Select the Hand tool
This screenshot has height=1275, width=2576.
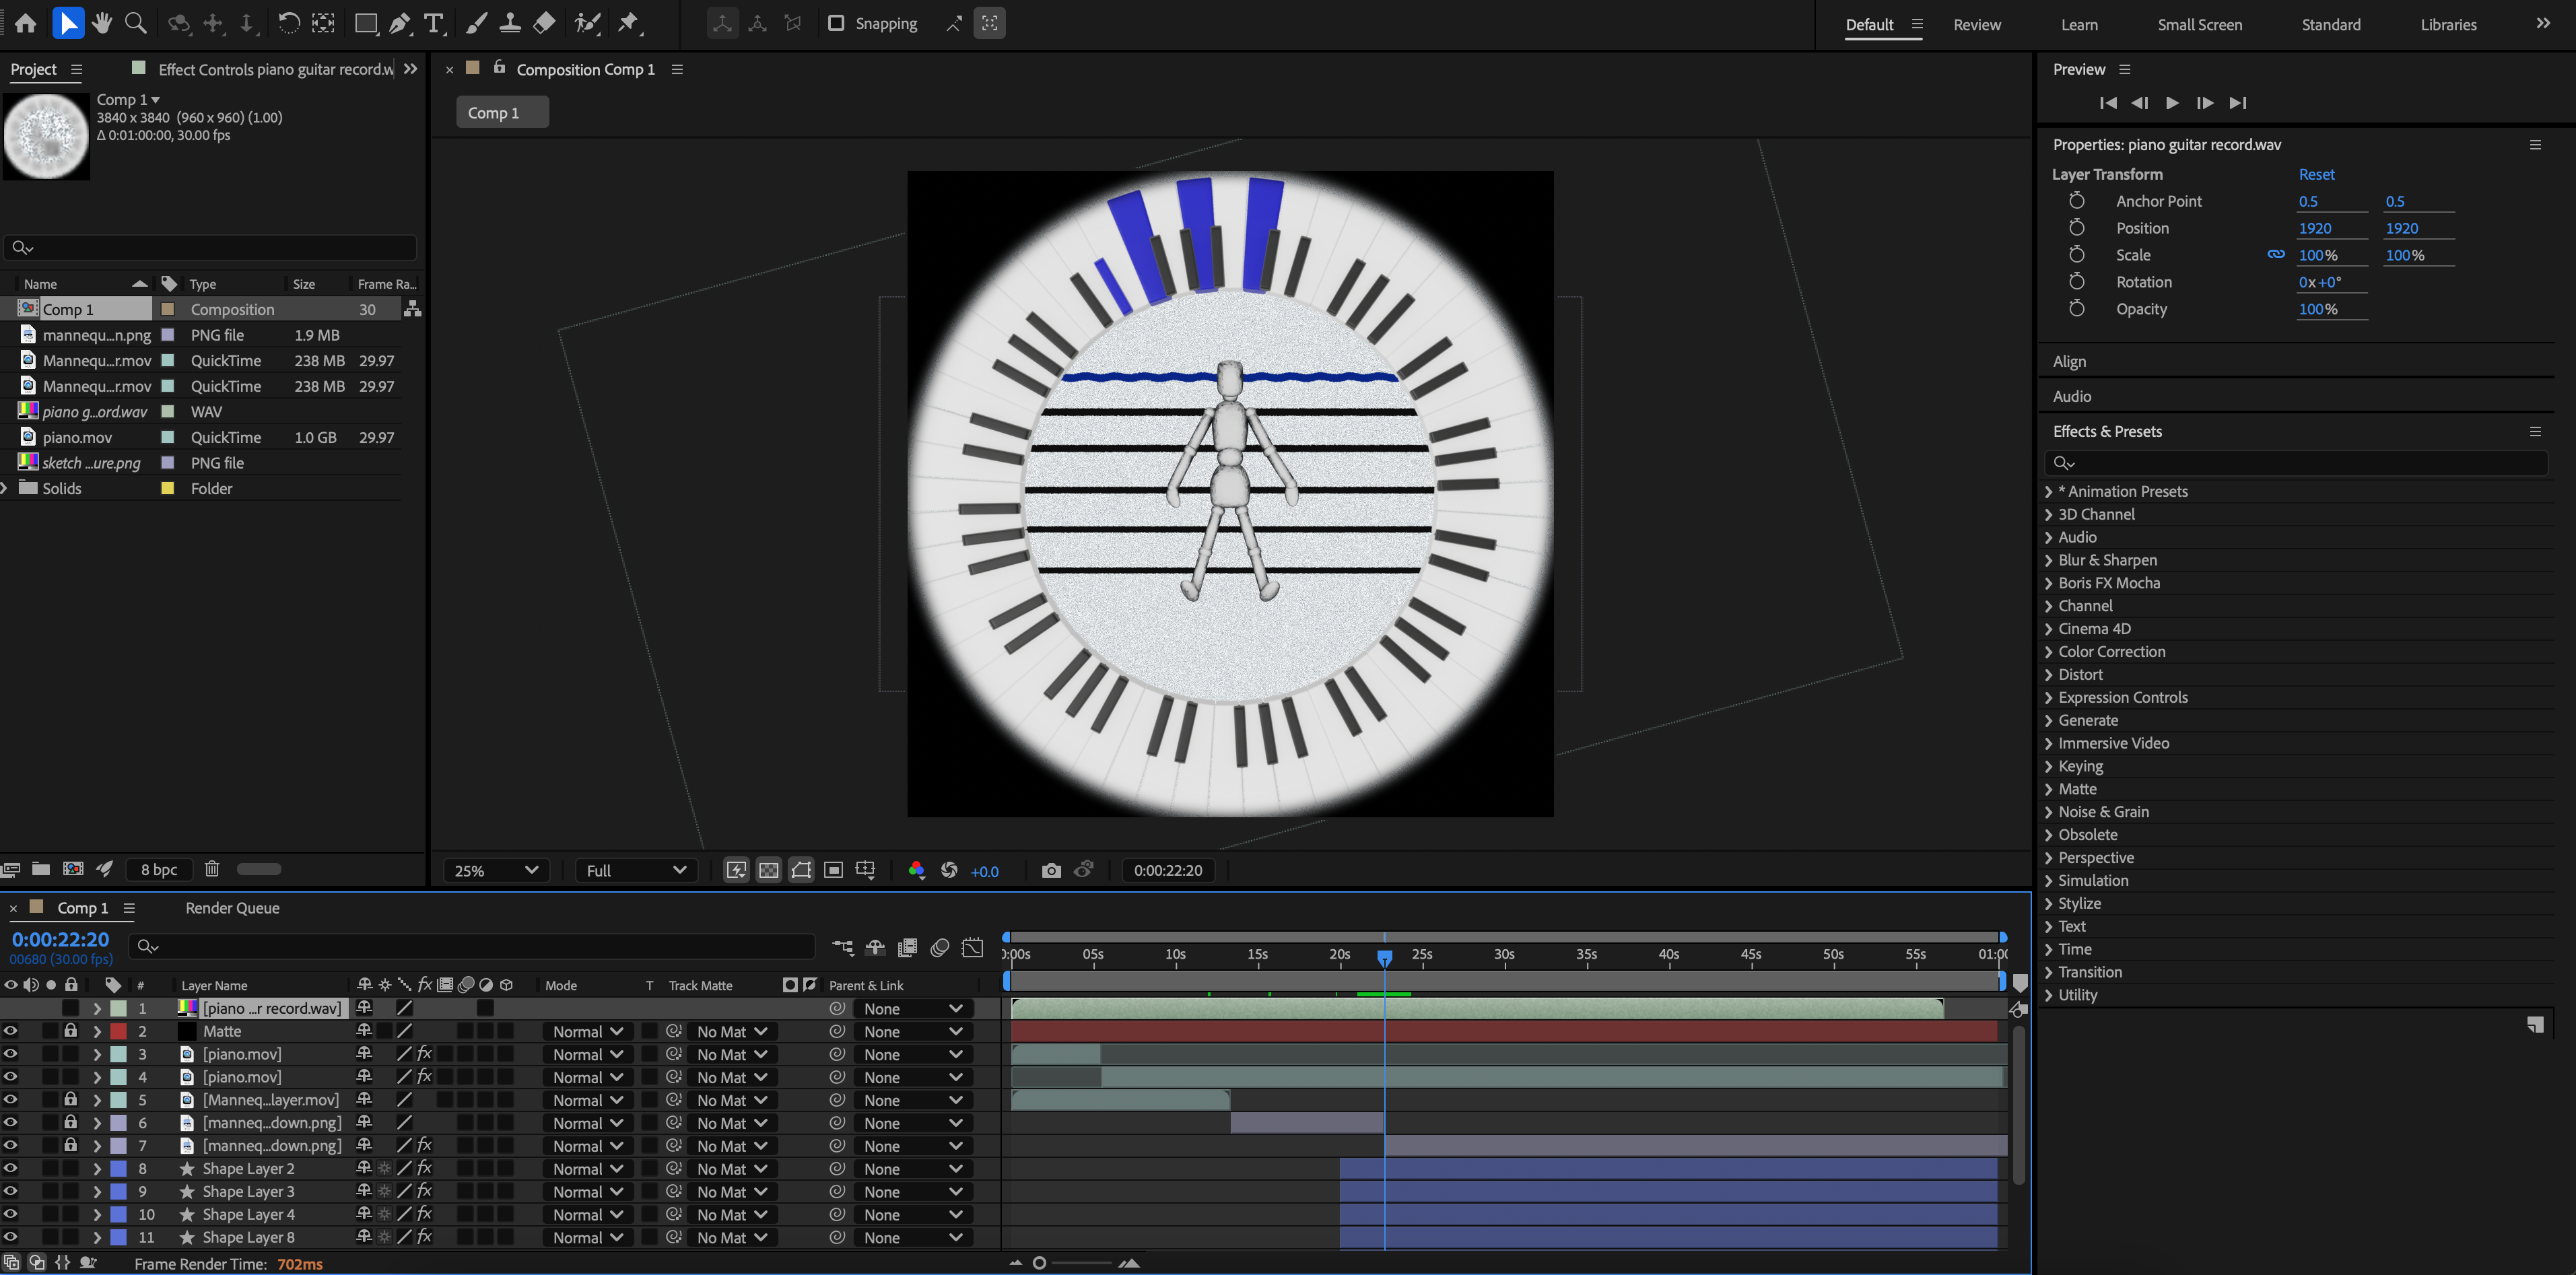[x=101, y=22]
